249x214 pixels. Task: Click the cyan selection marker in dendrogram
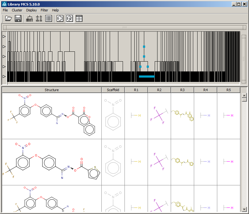tap(144, 47)
